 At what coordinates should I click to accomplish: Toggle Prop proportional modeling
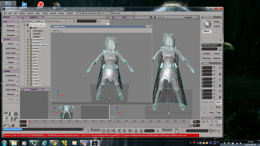[x=212, y=112]
